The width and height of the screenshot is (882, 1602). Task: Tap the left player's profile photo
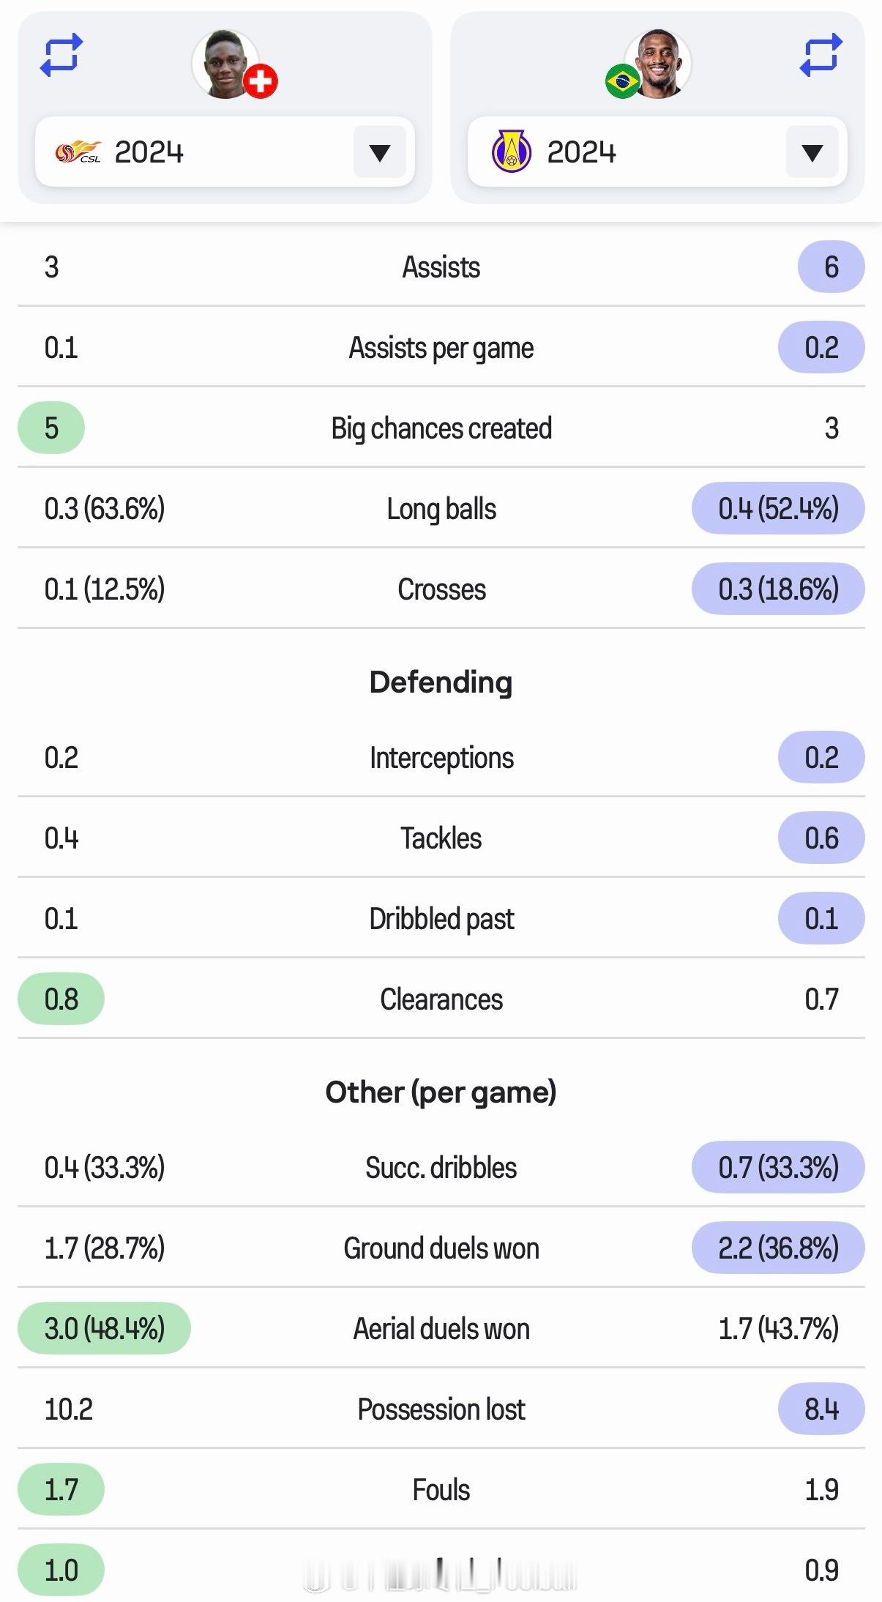pos(225,64)
